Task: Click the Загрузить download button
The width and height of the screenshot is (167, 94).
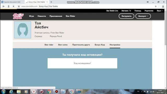Action: (x=126, y=16)
